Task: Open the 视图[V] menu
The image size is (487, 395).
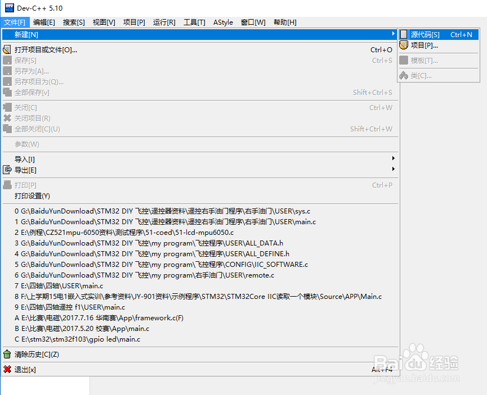Action: coord(104,22)
